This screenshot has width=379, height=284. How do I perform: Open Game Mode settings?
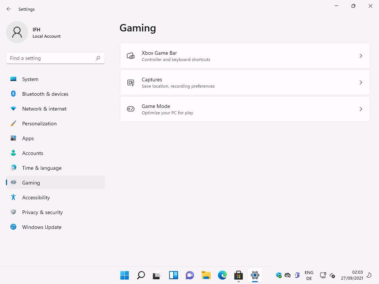[x=245, y=109]
